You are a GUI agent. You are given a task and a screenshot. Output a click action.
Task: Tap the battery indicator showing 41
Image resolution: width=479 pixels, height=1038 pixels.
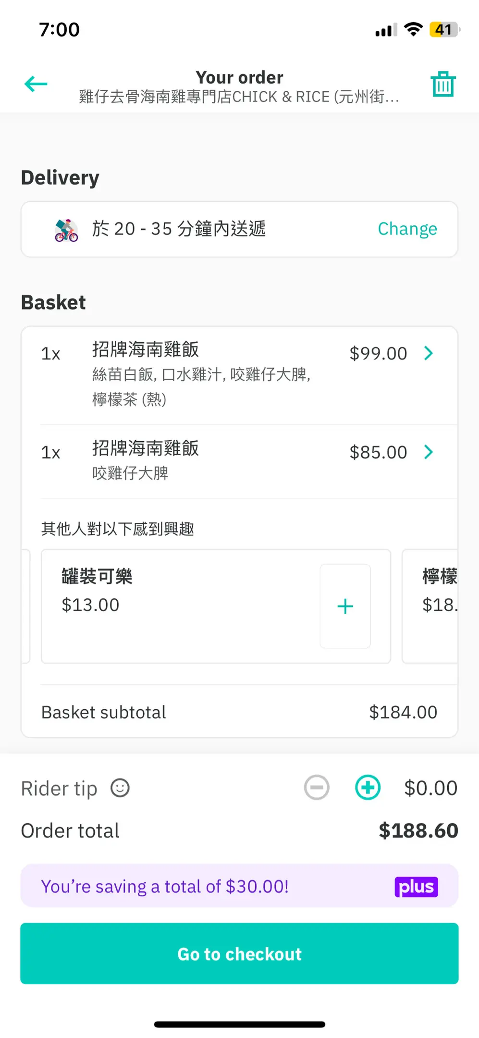point(444,29)
